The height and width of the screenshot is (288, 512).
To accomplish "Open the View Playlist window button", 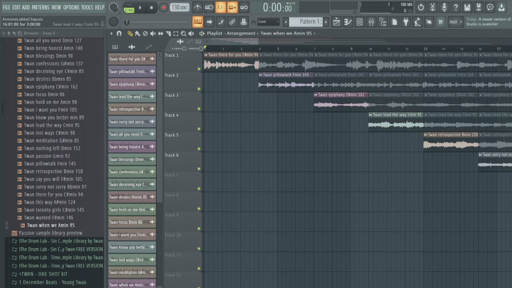I will (x=336, y=22).
